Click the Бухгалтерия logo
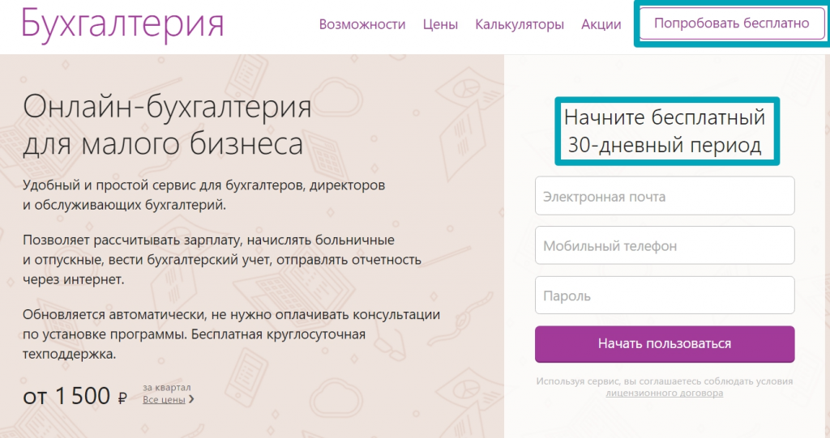The image size is (830, 438). pyautogui.click(x=123, y=23)
